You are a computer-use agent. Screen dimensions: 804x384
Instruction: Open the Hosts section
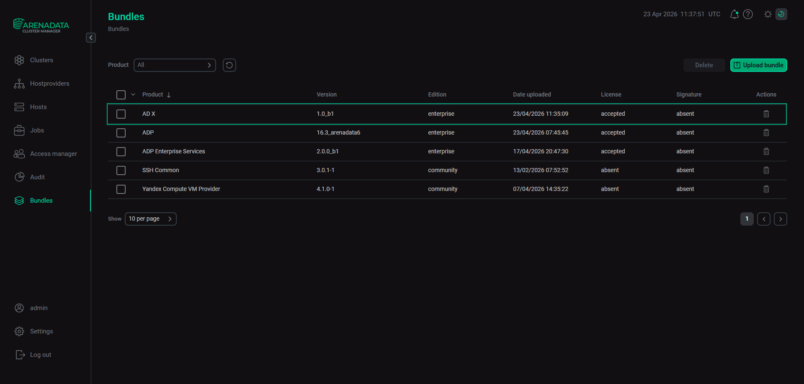coord(38,107)
